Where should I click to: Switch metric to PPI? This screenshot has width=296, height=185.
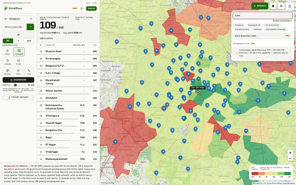coord(8,41)
